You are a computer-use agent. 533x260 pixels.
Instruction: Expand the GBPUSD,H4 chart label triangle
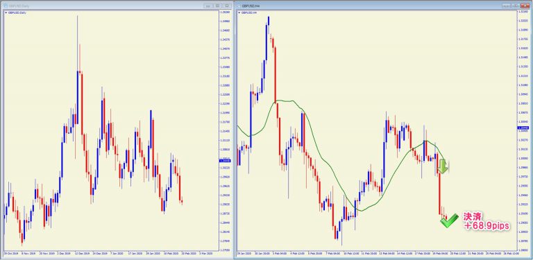(239, 12)
